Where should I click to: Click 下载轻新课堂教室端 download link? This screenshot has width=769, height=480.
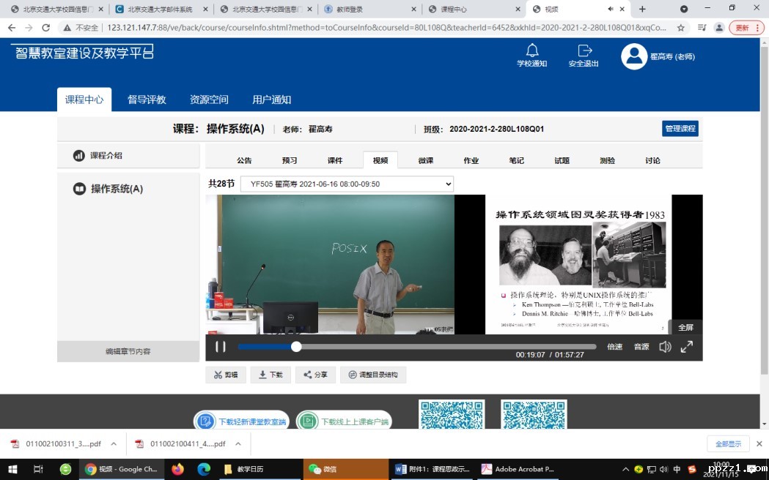pyautogui.click(x=241, y=421)
